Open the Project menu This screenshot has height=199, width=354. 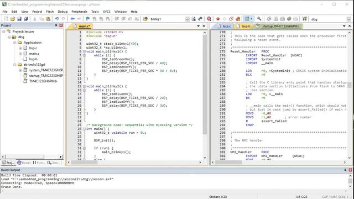coord(37,12)
